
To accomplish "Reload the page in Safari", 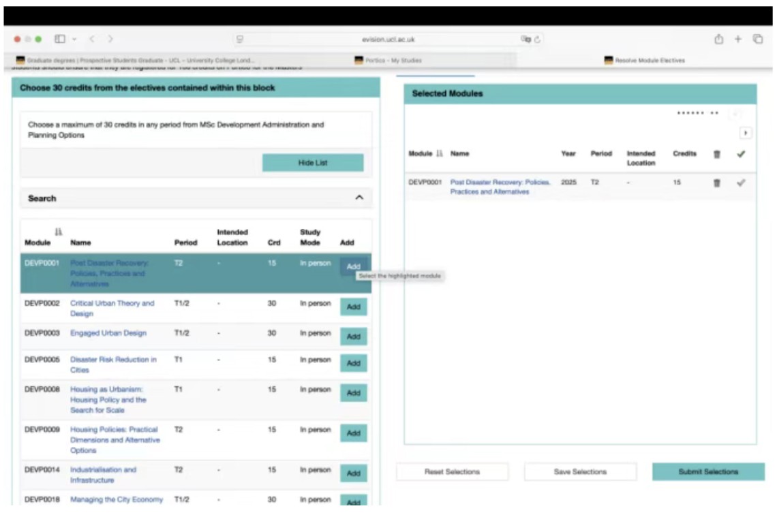I will point(538,40).
